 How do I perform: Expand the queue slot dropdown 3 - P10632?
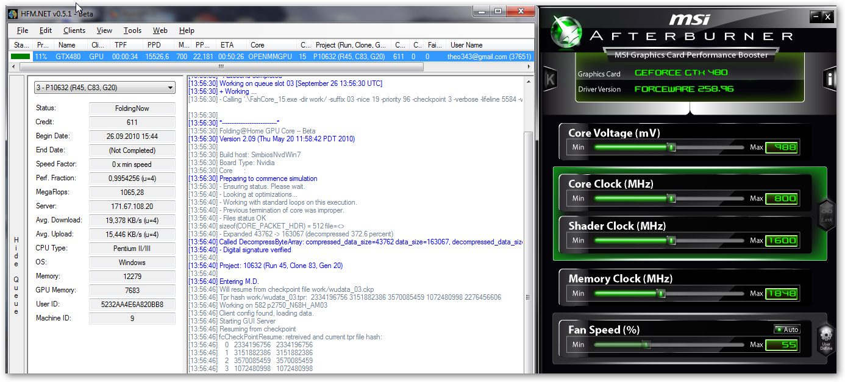(104, 88)
